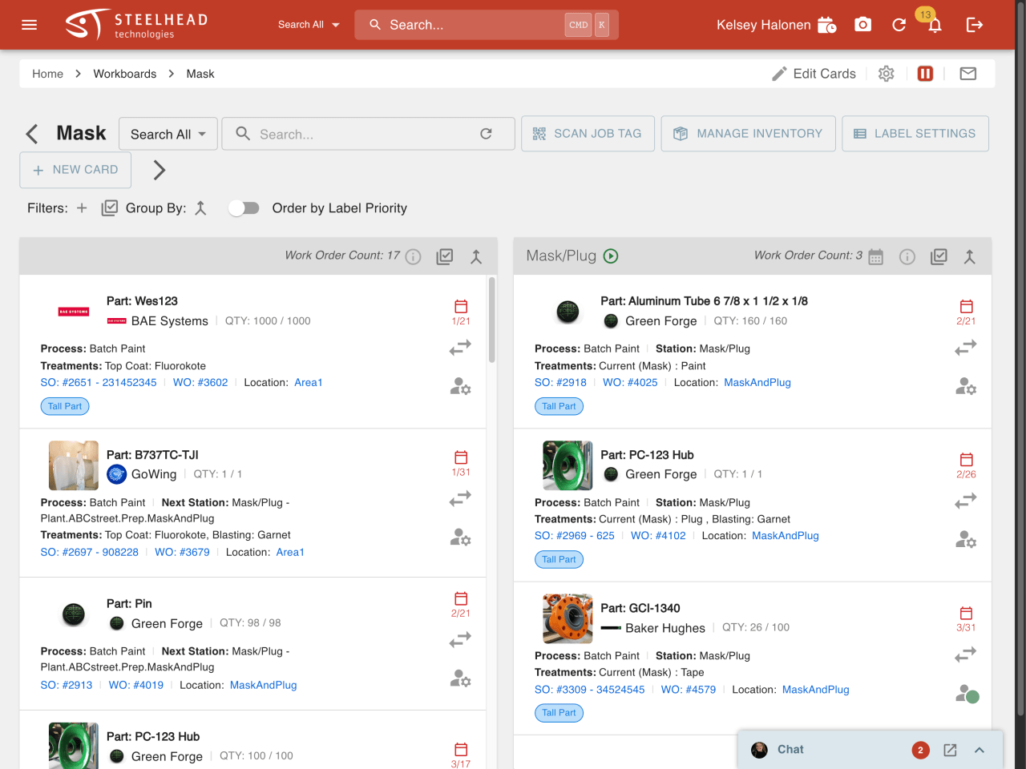1026x769 pixels.
Task: Open the Search All dropdown in header
Action: (x=309, y=25)
